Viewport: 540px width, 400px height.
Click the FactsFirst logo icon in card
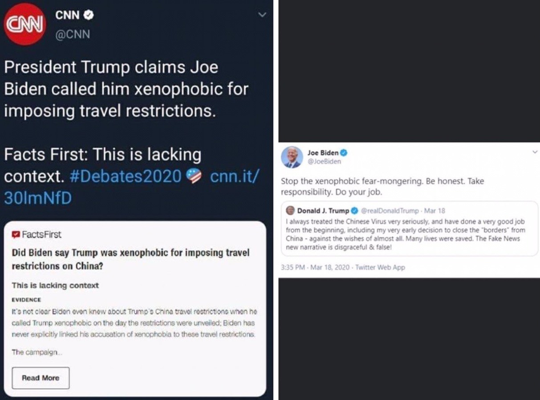point(16,235)
